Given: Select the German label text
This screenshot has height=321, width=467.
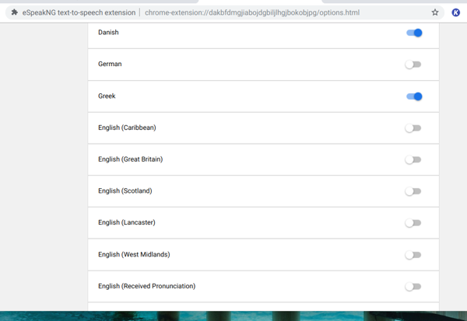Looking at the screenshot, I should [x=110, y=64].
